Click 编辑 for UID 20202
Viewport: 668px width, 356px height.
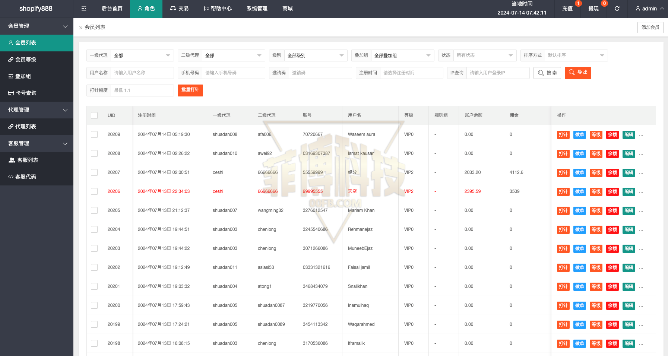pos(629,267)
